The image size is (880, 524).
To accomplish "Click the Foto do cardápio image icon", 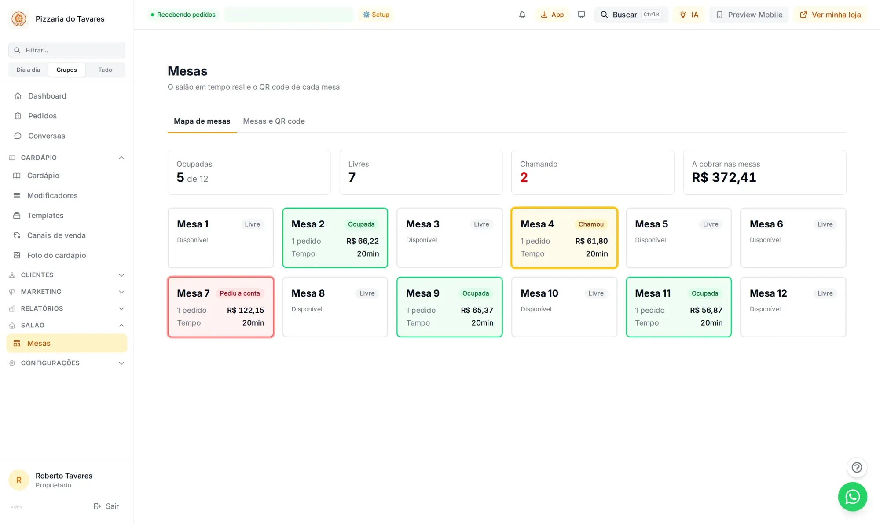I will (17, 255).
